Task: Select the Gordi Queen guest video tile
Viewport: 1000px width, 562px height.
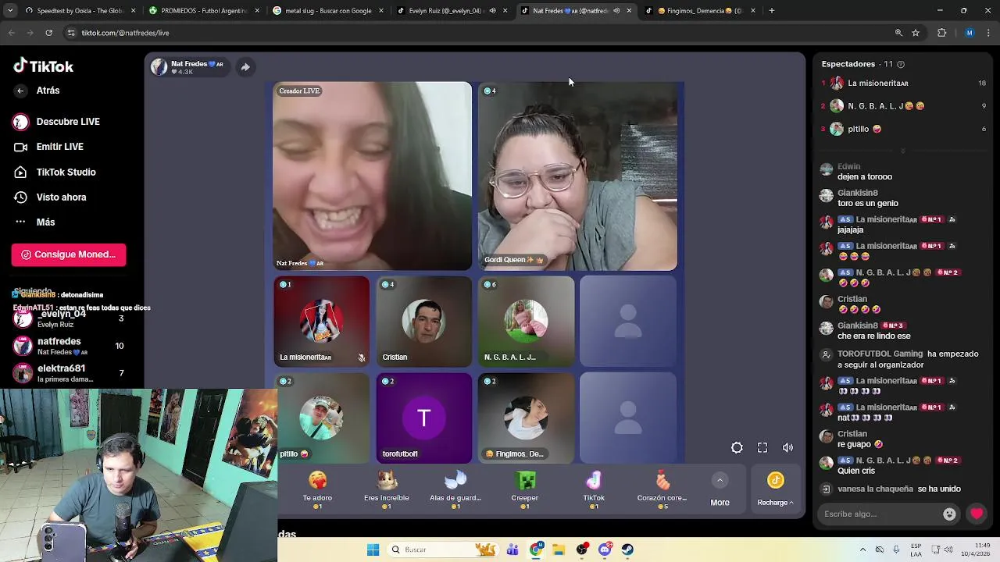Action: (577, 176)
